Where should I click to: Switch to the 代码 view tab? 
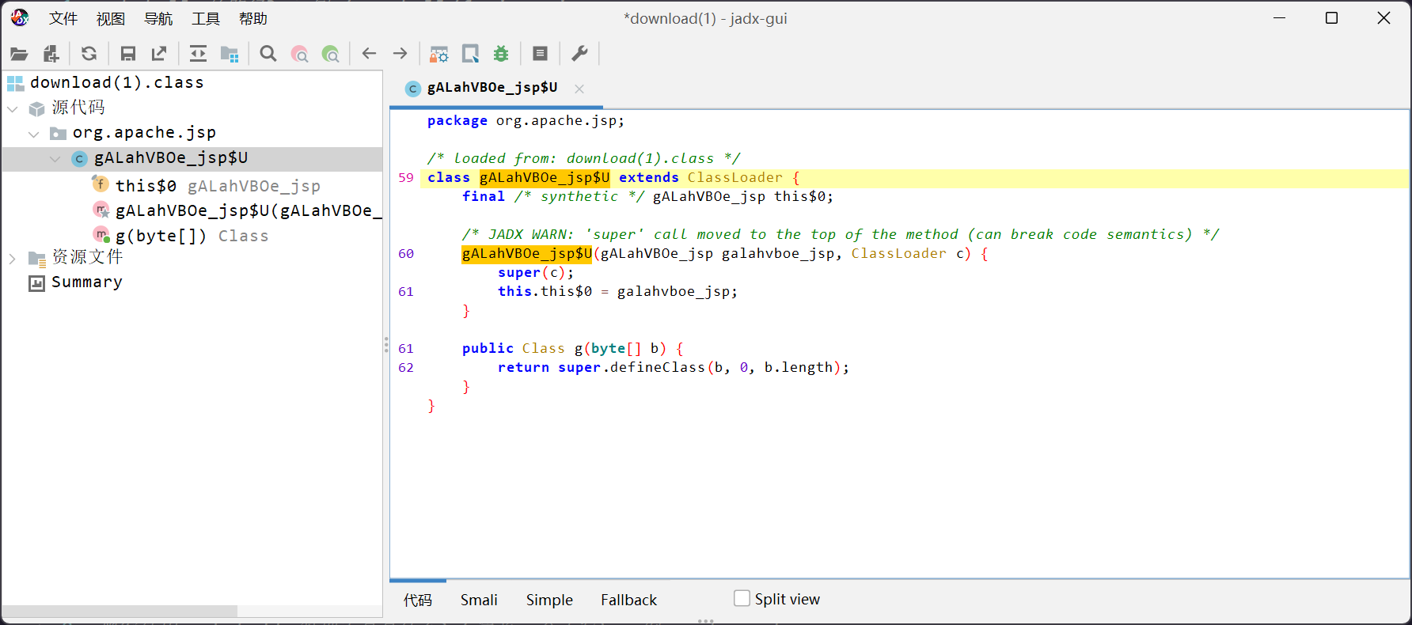click(418, 600)
